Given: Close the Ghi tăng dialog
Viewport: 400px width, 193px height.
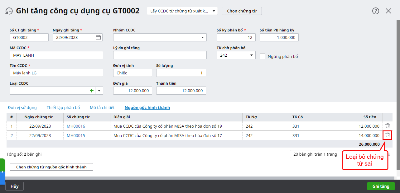Looking at the screenshot, I should [x=388, y=11].
